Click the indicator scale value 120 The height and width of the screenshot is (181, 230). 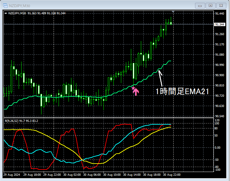point(217,120)
